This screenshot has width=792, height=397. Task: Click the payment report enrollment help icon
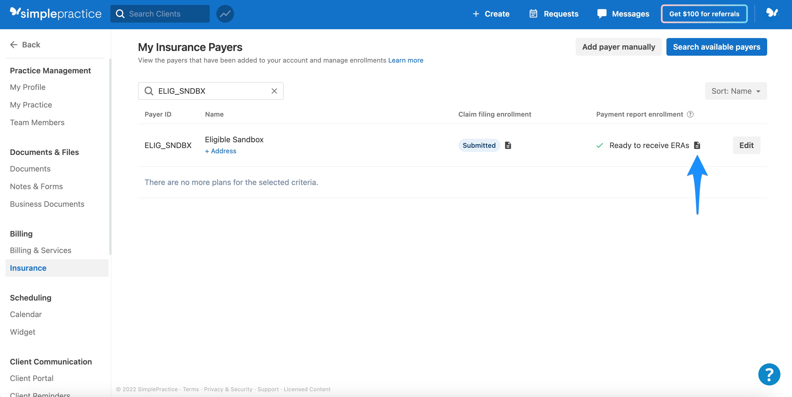(690, 114)
